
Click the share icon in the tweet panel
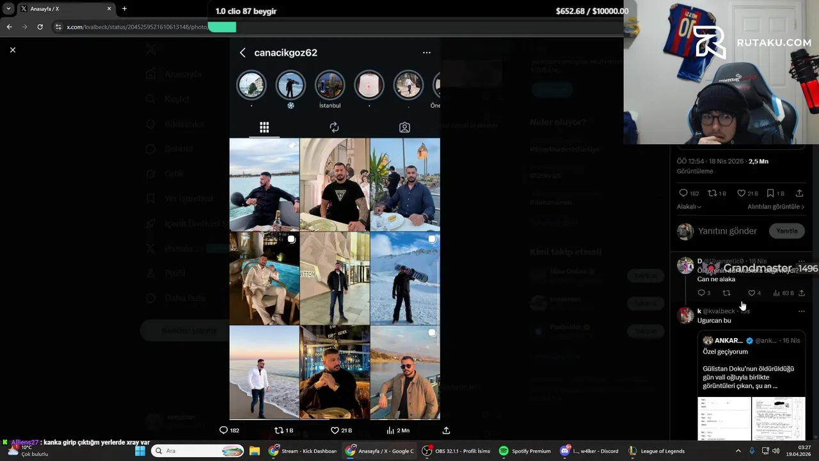pyautogui.click(x=799, y=193)
